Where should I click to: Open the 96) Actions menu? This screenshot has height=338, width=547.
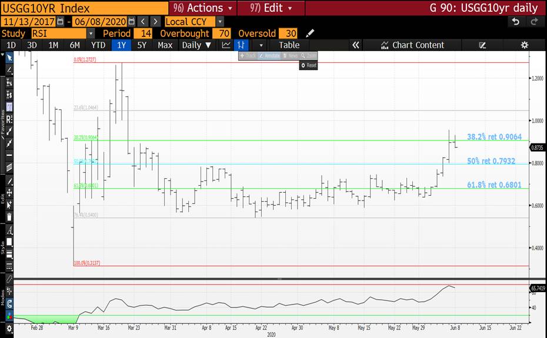pyautogui.click(x=203, y=8)
